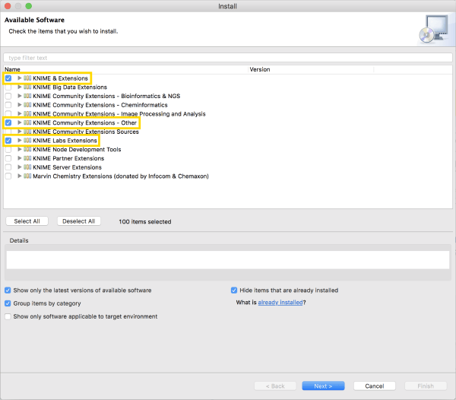The width and height of the screenshot is (456, 400).
Task: Click the Community Extensions - Other category icon
Action: click(27, 122)
